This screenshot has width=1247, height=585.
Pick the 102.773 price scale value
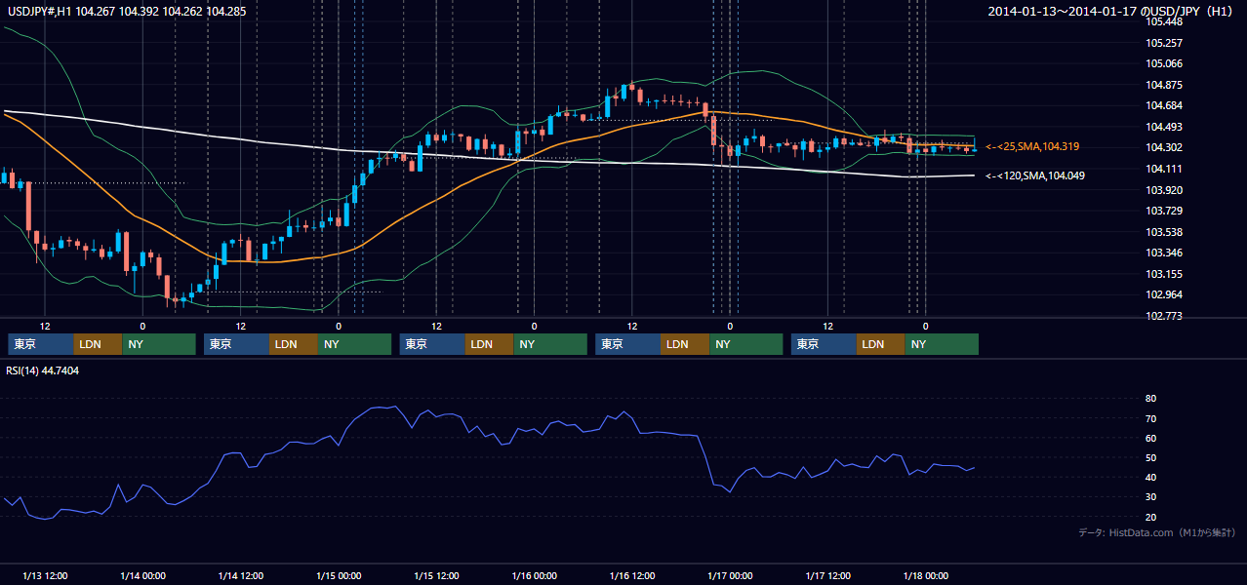coord(1162,316)
